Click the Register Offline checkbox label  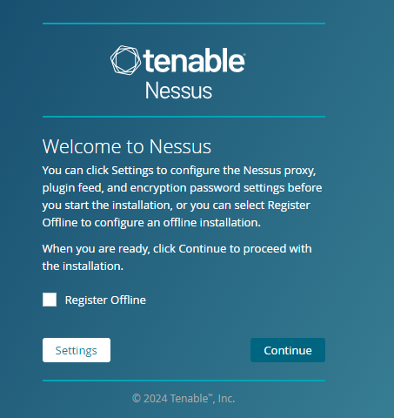click(x=105, y=300)
